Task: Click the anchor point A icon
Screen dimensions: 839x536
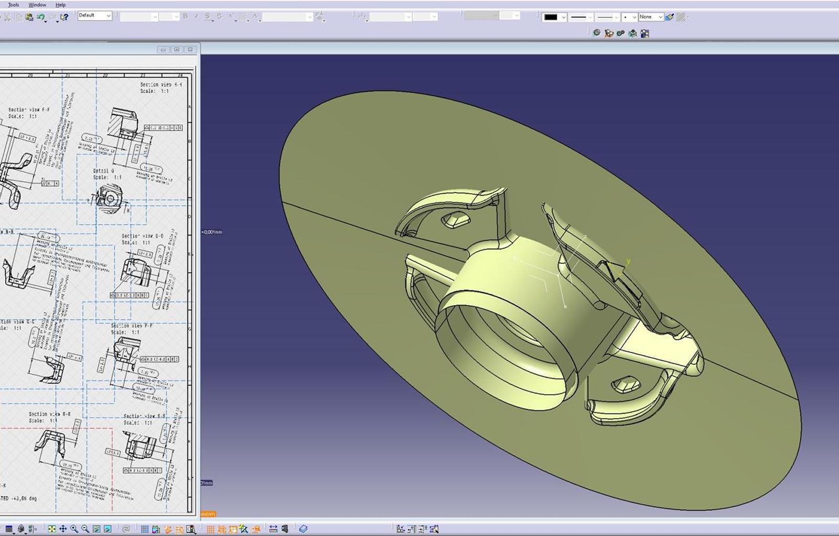Action: [x=255, y=17]
